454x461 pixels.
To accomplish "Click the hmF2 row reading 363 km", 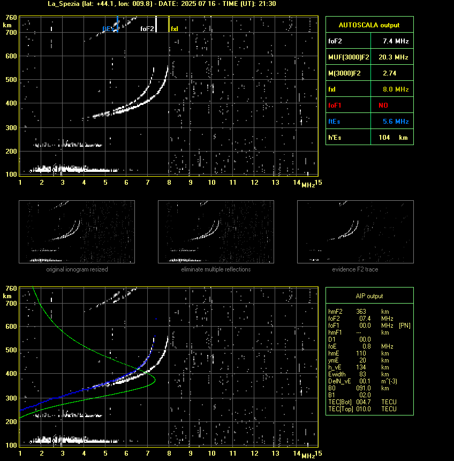I will (359, 312).
